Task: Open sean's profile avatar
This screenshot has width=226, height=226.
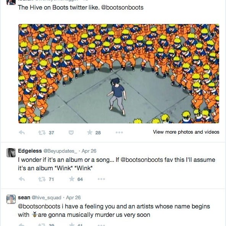Action: [x=11, y=199]
